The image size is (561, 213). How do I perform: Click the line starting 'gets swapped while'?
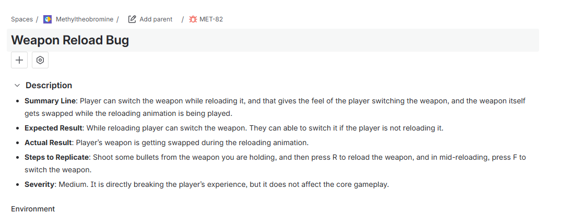(128, 114)
